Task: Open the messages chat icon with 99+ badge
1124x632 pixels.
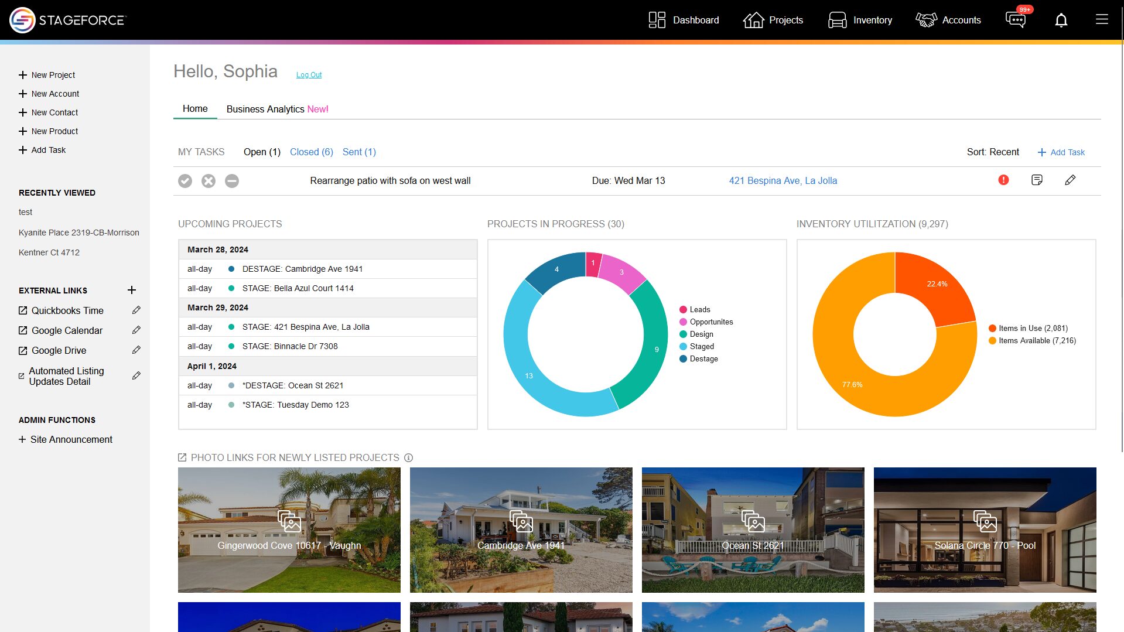Action: pyautogui.click(x=1016, y=19)
